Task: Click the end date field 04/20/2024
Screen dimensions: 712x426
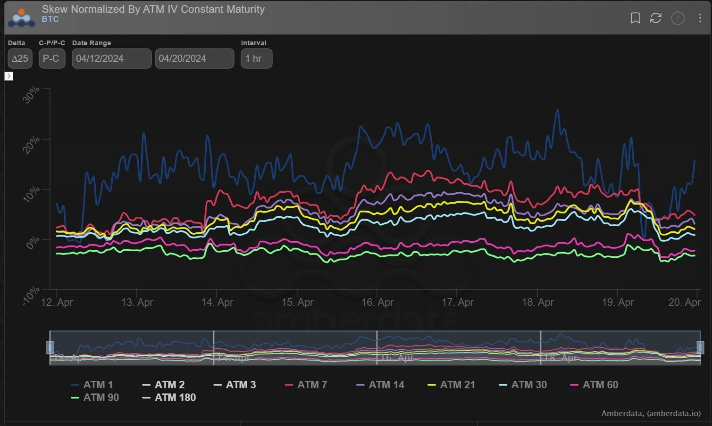Action: 194,58
